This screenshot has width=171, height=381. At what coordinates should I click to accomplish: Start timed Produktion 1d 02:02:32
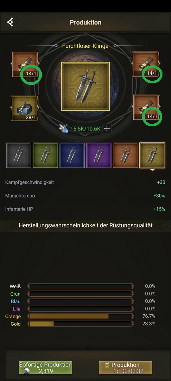[x=125, y=368]
